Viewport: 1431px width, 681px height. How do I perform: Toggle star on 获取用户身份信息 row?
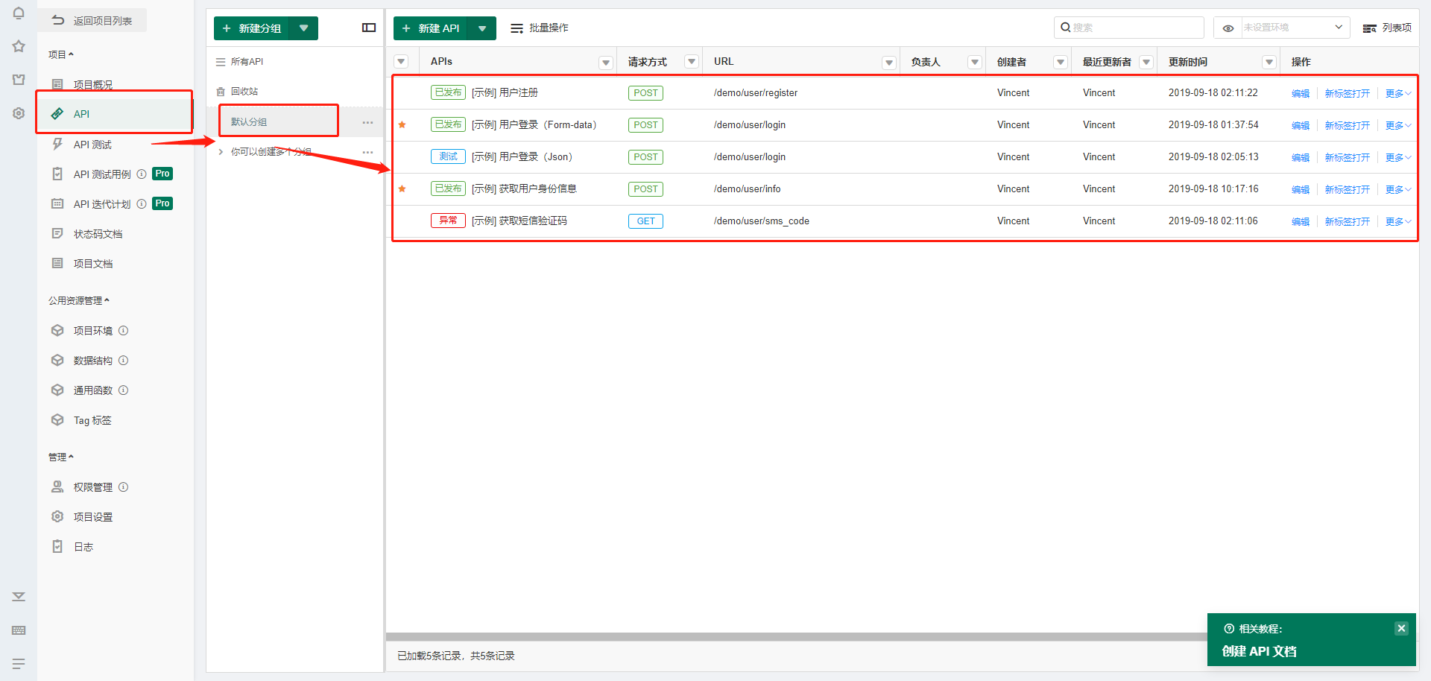point(402,189)
